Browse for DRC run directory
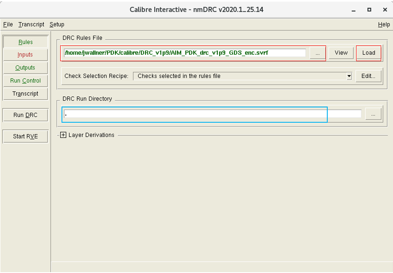The image size is (393, 273). [x=373, y=114]
